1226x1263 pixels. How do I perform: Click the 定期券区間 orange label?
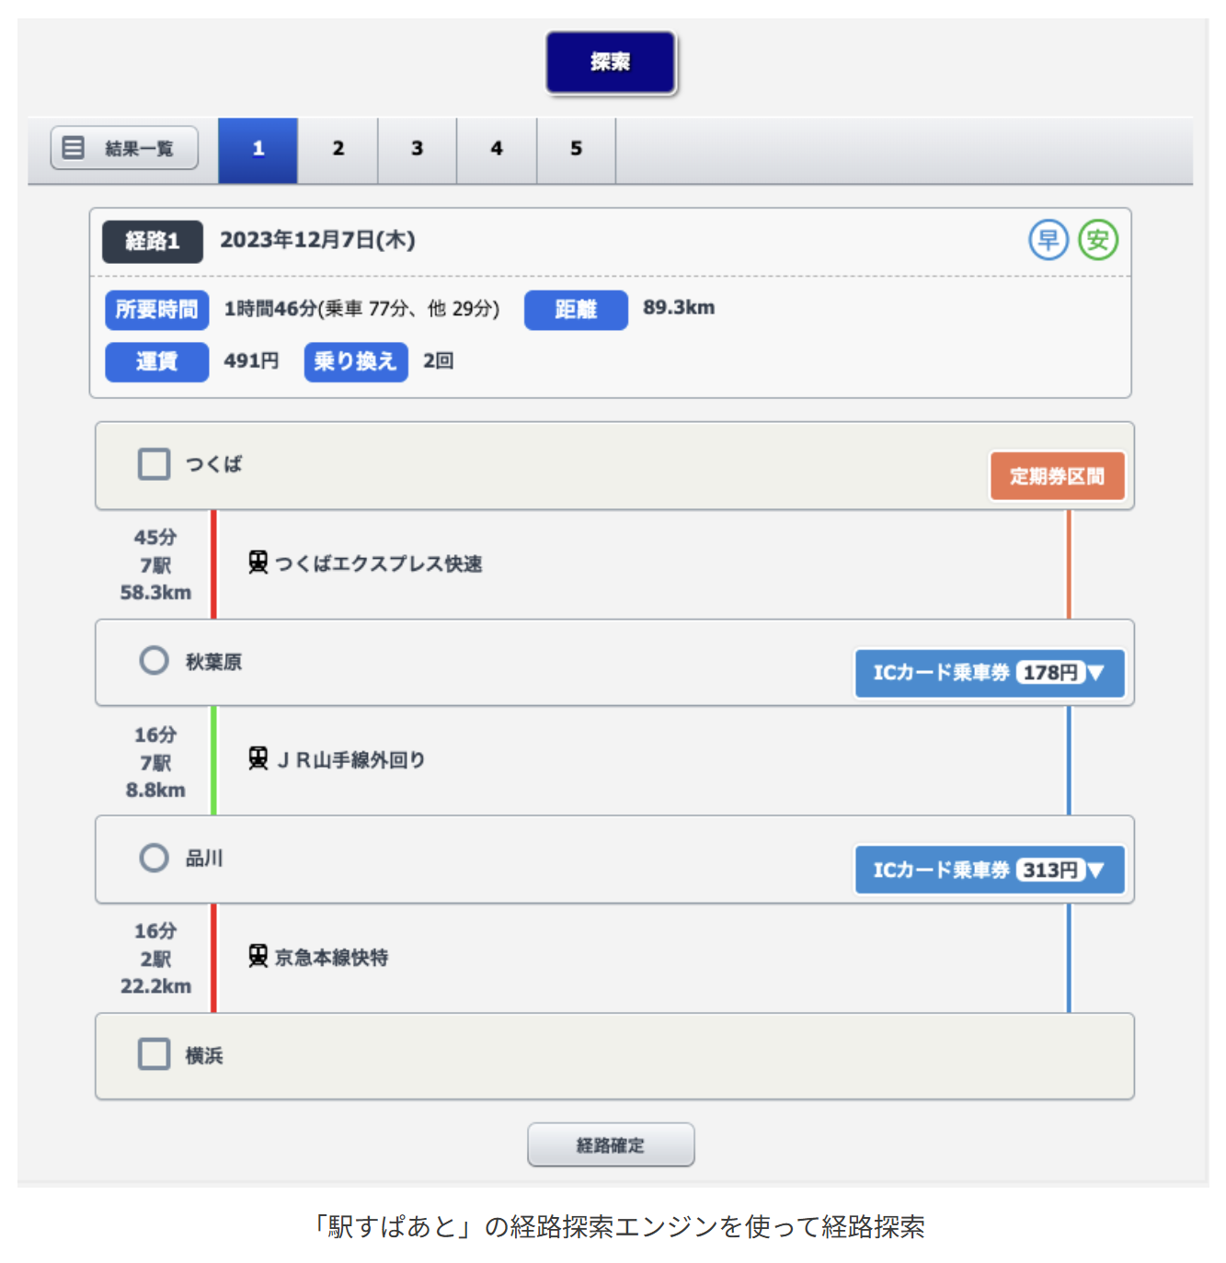click(x=1057, y=476)
